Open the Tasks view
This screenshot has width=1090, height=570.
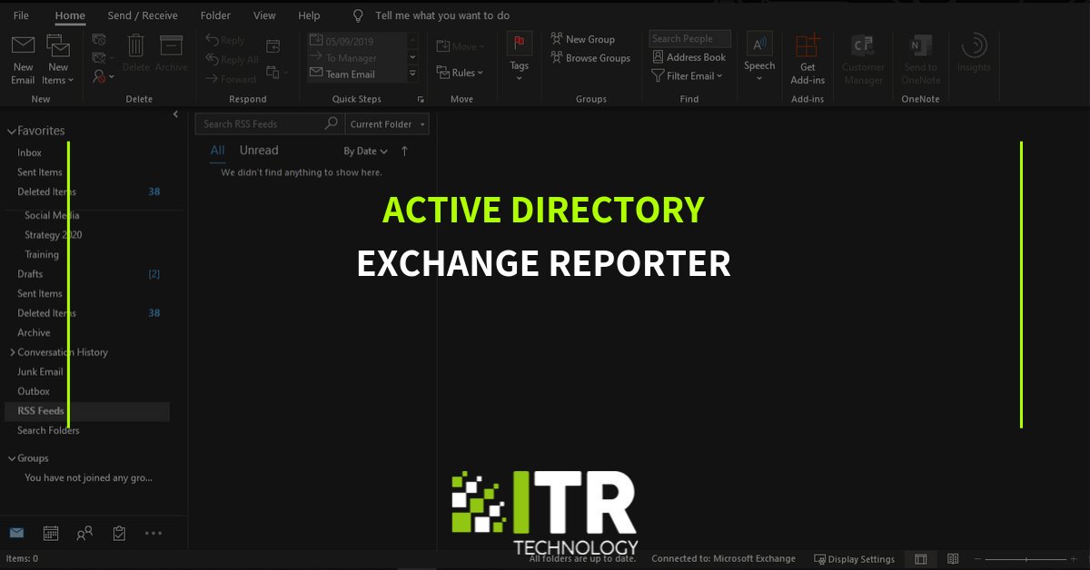118,533
